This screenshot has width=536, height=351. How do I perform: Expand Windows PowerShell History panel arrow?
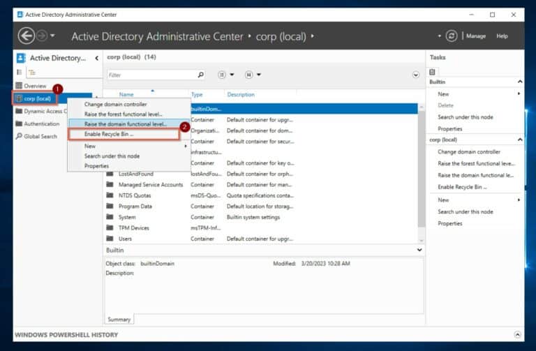(517, 334)
